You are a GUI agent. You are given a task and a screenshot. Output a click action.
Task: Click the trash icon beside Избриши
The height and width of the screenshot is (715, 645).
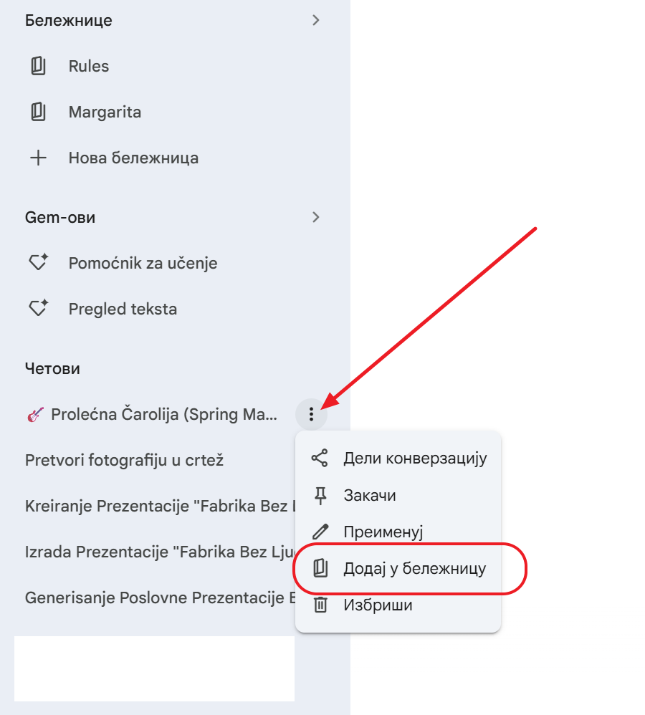tap(320, 605)
